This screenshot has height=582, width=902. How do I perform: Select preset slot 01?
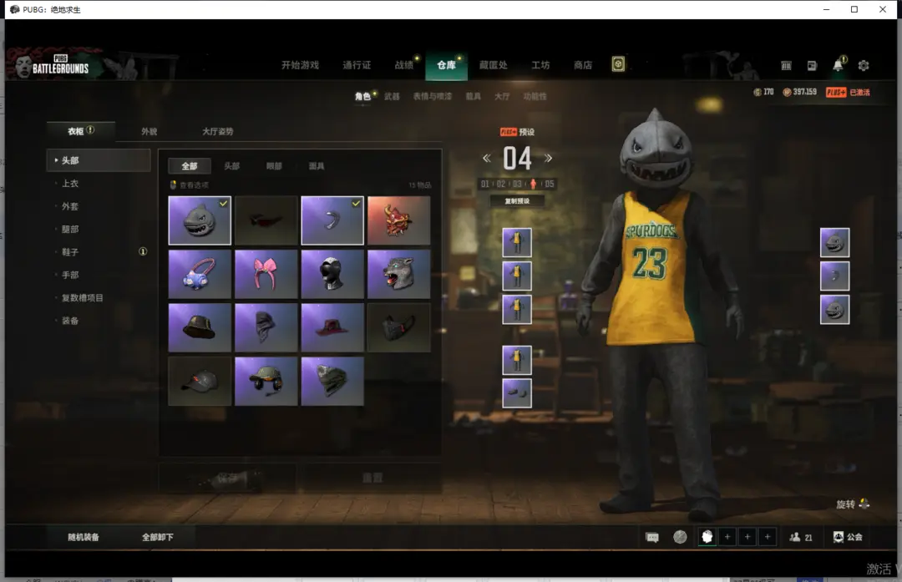(485, 184)
